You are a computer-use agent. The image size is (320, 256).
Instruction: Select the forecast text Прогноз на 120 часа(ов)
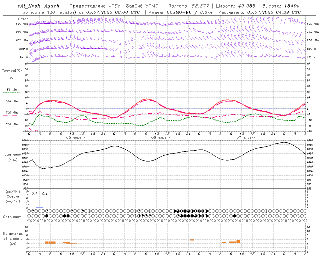coord(48,12)
